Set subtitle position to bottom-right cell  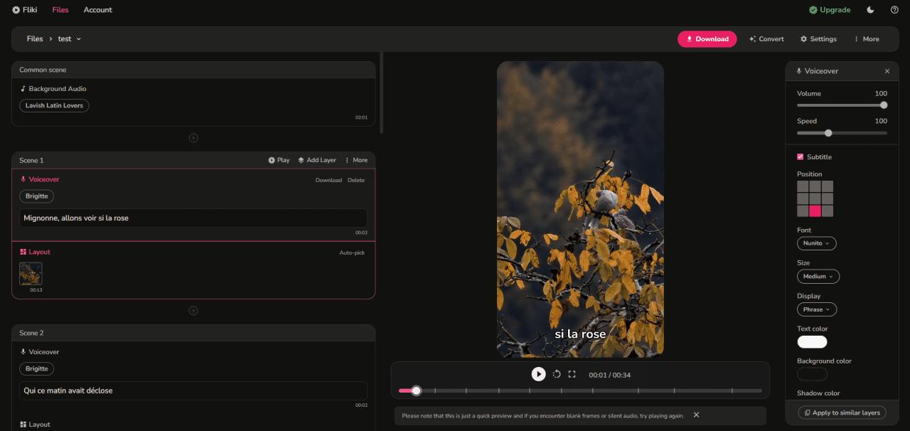tap(828, 211)
